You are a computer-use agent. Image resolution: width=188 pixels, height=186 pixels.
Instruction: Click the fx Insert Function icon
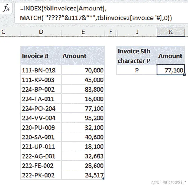pyautogui.click(x=6, y=8)
